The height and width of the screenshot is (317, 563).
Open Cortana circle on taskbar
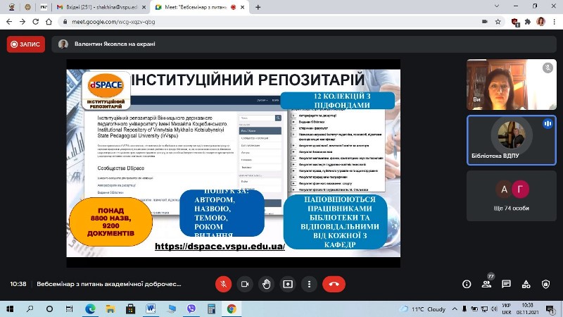pyautogui.click(x=49, y=309)
